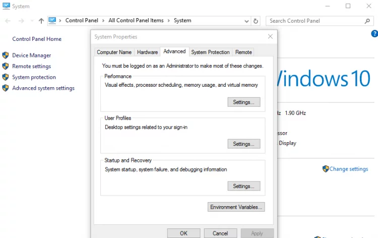Close the System Properties dialog

(270, 36)
